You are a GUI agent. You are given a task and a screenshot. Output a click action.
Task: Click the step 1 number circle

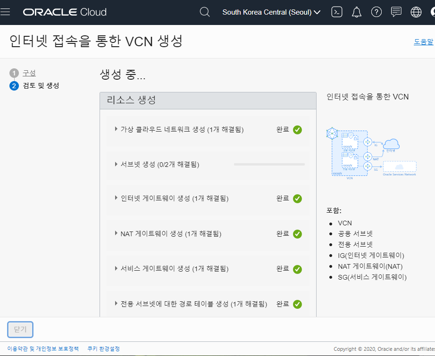14,73
